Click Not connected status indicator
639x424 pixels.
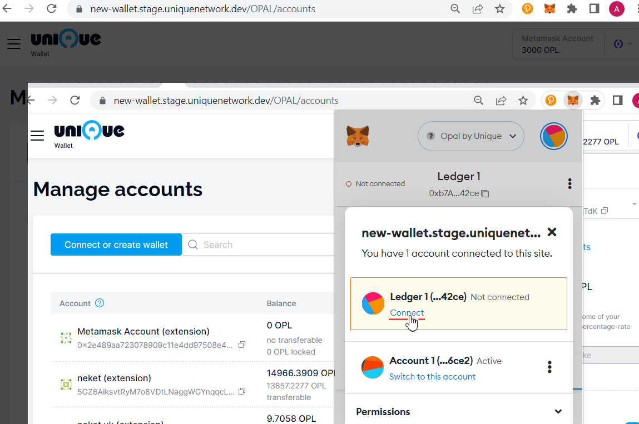coord(375,184)
